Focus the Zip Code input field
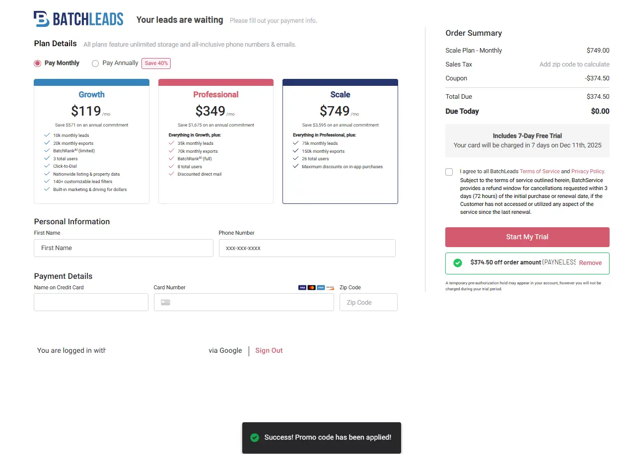 [368, 303]
